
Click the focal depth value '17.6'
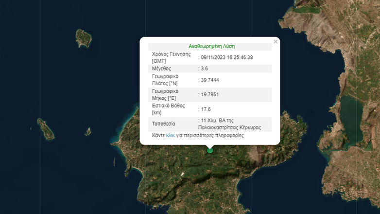coord(206,109)
